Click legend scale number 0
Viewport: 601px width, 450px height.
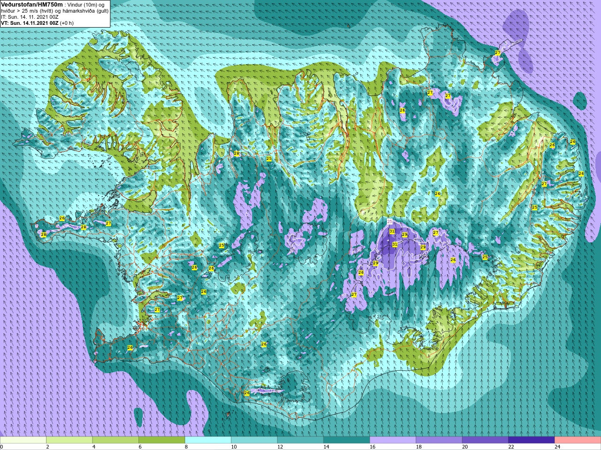click(x=1, y=447)
